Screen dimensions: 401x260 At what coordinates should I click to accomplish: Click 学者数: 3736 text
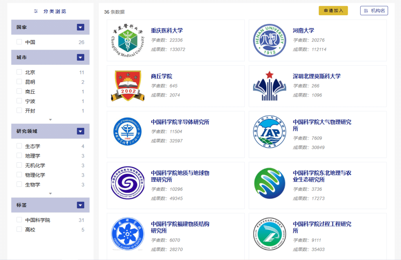click(307, 189)
